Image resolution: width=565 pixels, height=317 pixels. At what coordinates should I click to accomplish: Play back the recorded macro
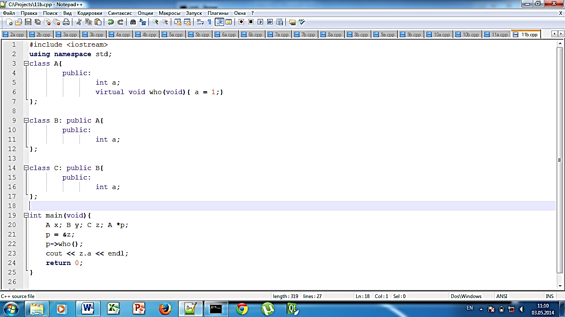(x=261, y=22)
